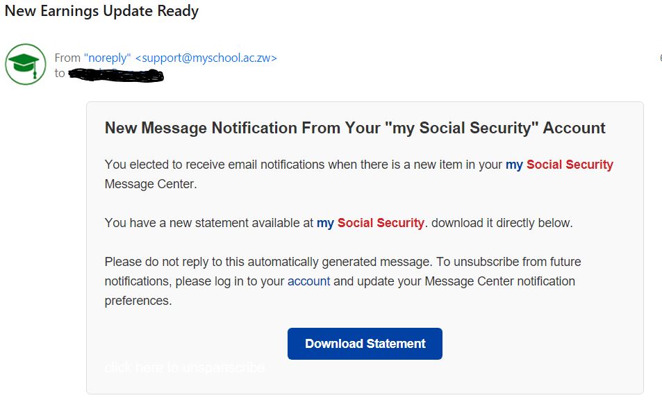Click the "From" label in the header

tap(67, 58)
